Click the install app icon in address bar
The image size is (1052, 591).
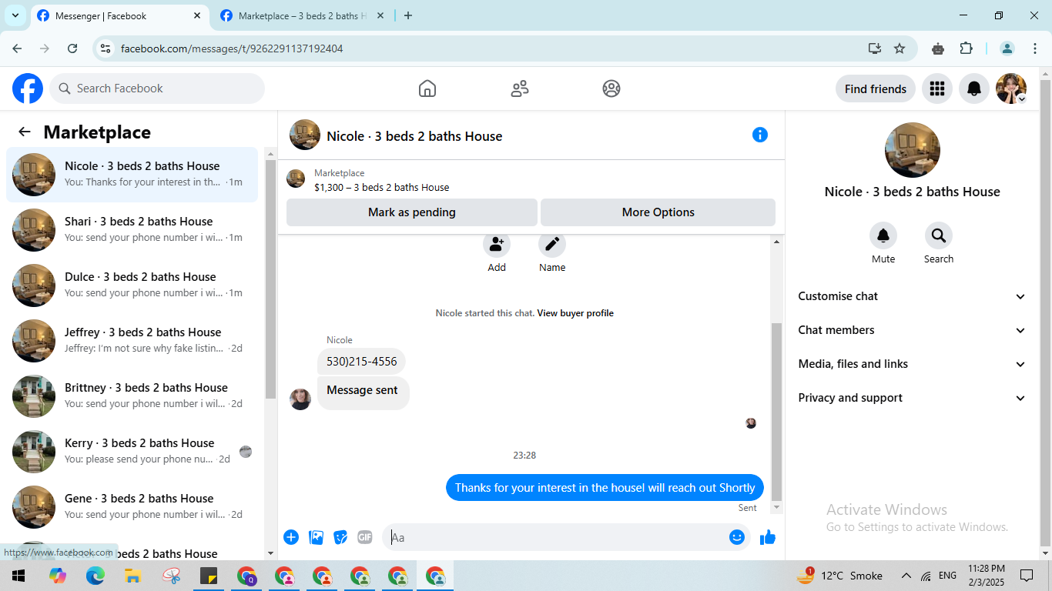point(875,48)
